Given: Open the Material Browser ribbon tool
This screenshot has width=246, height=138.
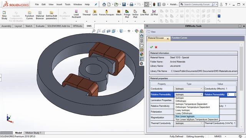Looking at the screenshot, I should pos(40,15).
